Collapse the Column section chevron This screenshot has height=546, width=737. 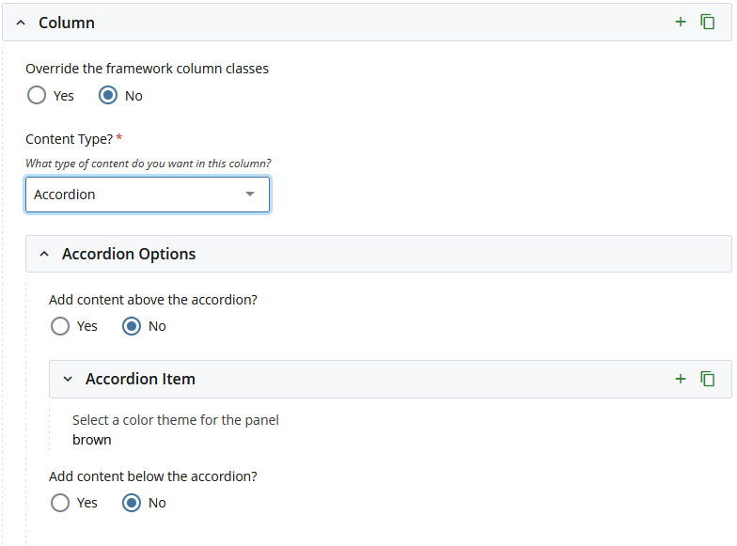pos(21,23)
